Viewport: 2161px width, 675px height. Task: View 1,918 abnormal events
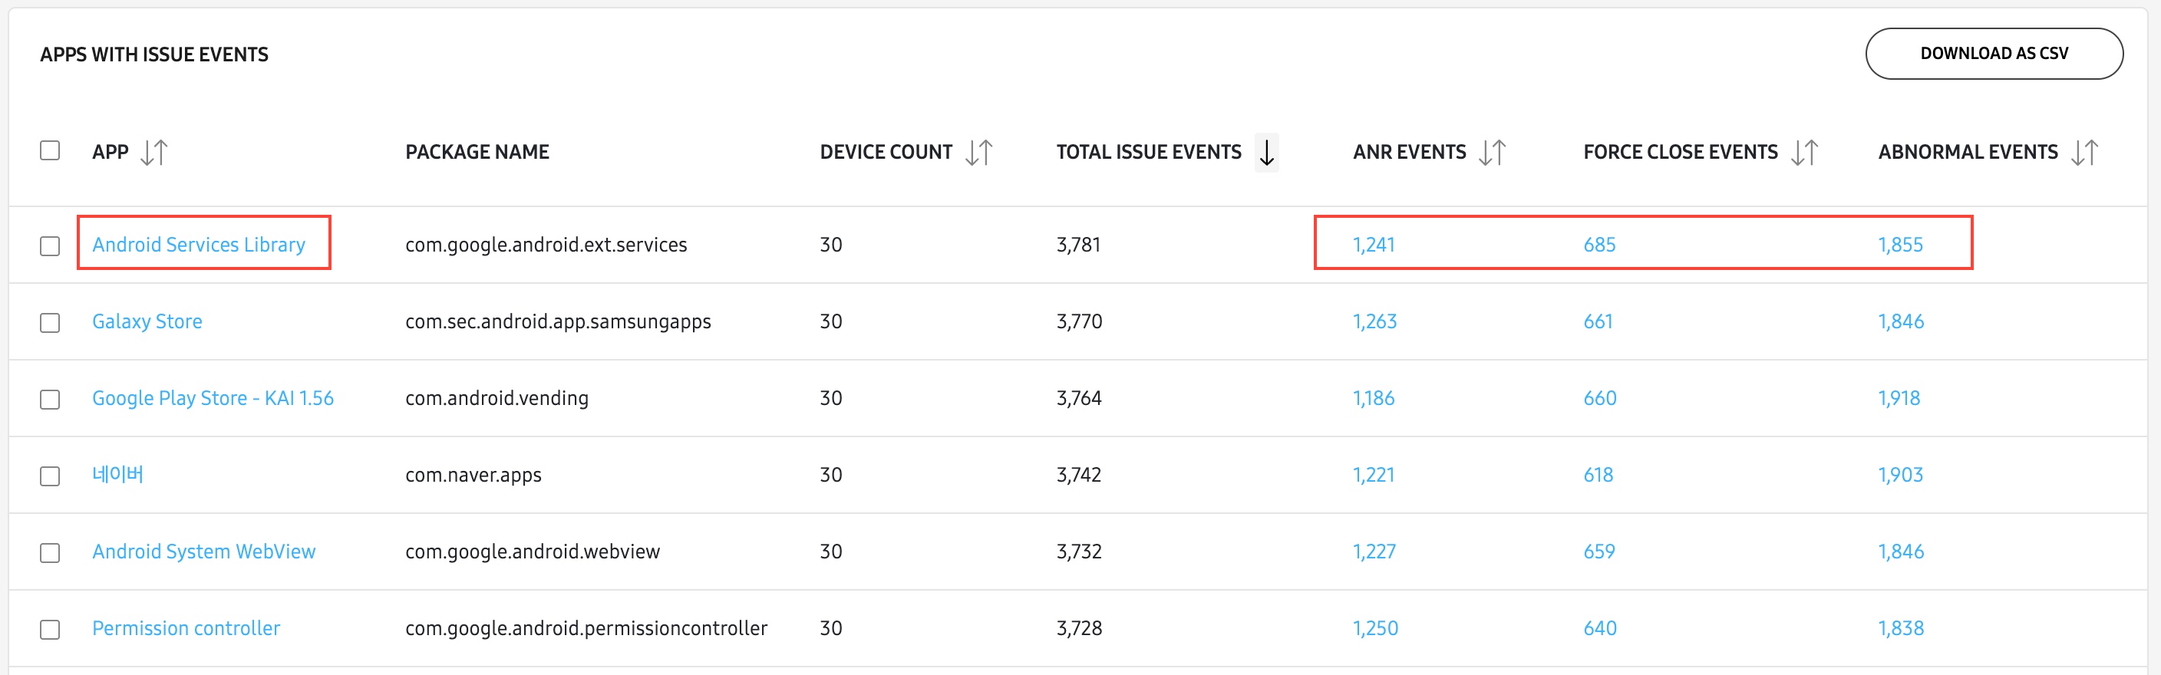coord(1899,397)
